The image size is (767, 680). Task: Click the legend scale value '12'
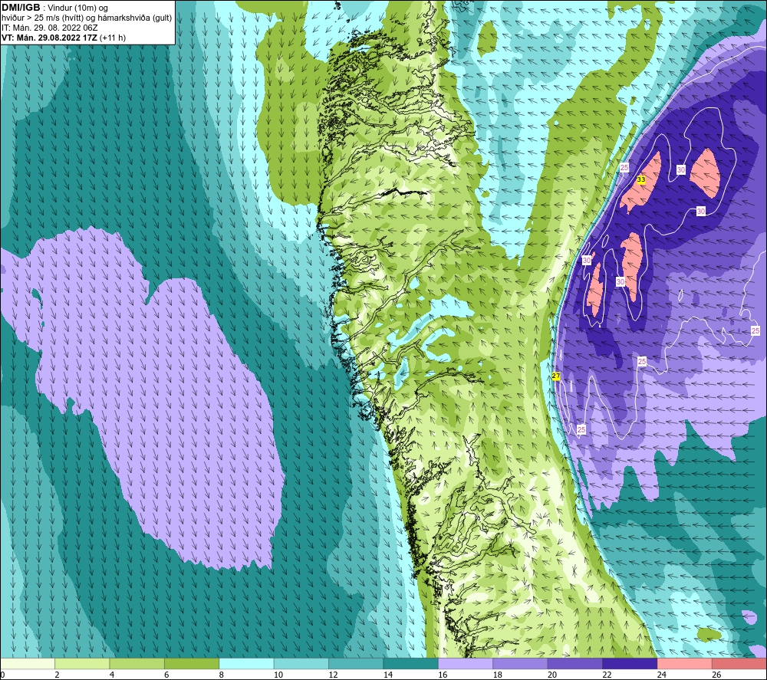tap(333, 675)
